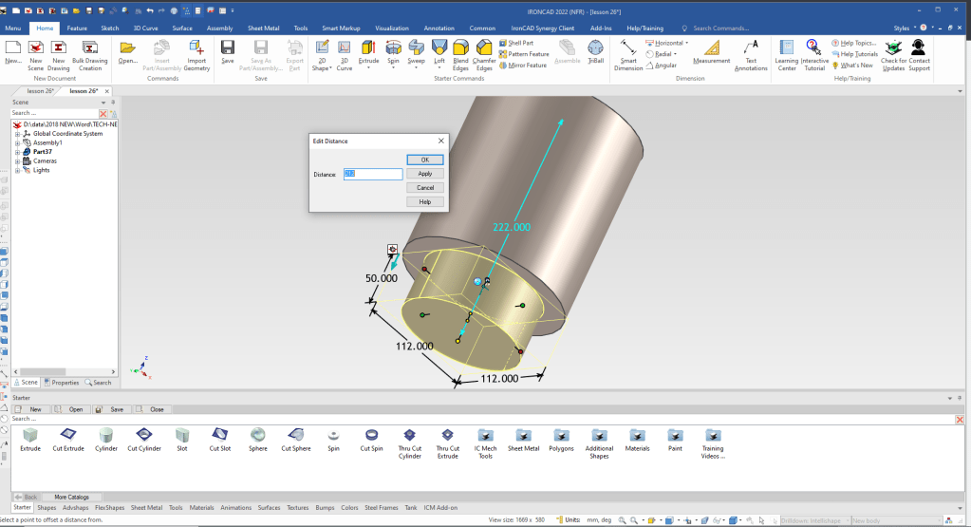Pick the Sphere shape from Starter catalog
Viewport: 971px width, 527px height.
tap(258, 439)
